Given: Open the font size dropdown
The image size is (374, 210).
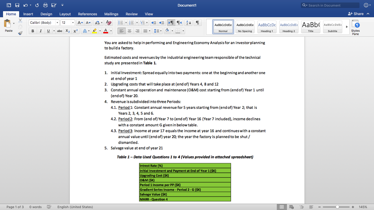Looking at the screenshot, I should point(73,23).
